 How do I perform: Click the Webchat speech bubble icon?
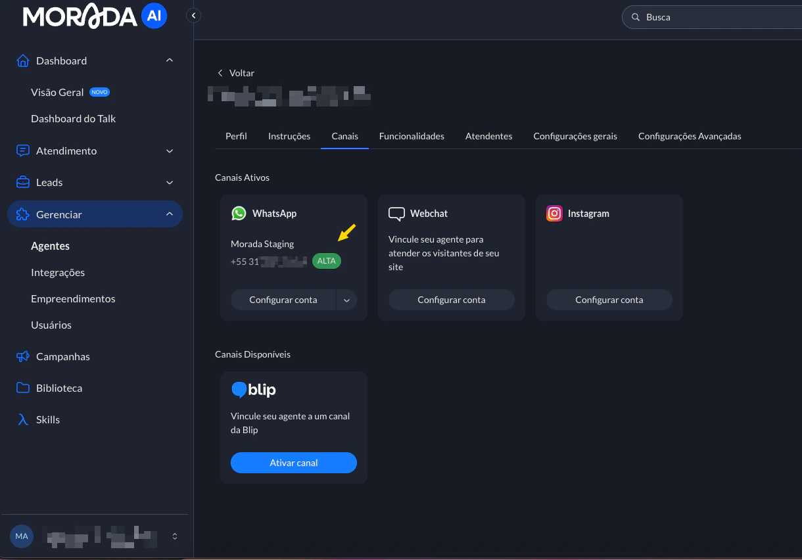point(396,214)
